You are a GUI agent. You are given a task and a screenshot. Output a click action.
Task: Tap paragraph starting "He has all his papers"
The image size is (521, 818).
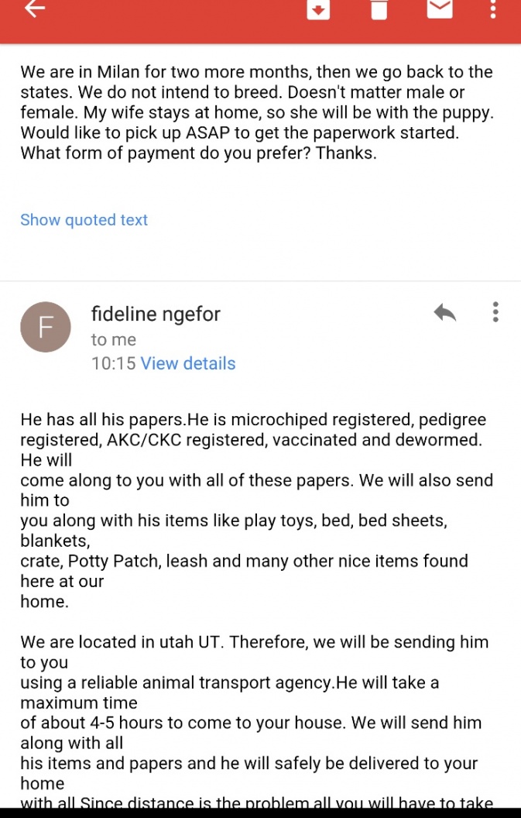[256, 510]
